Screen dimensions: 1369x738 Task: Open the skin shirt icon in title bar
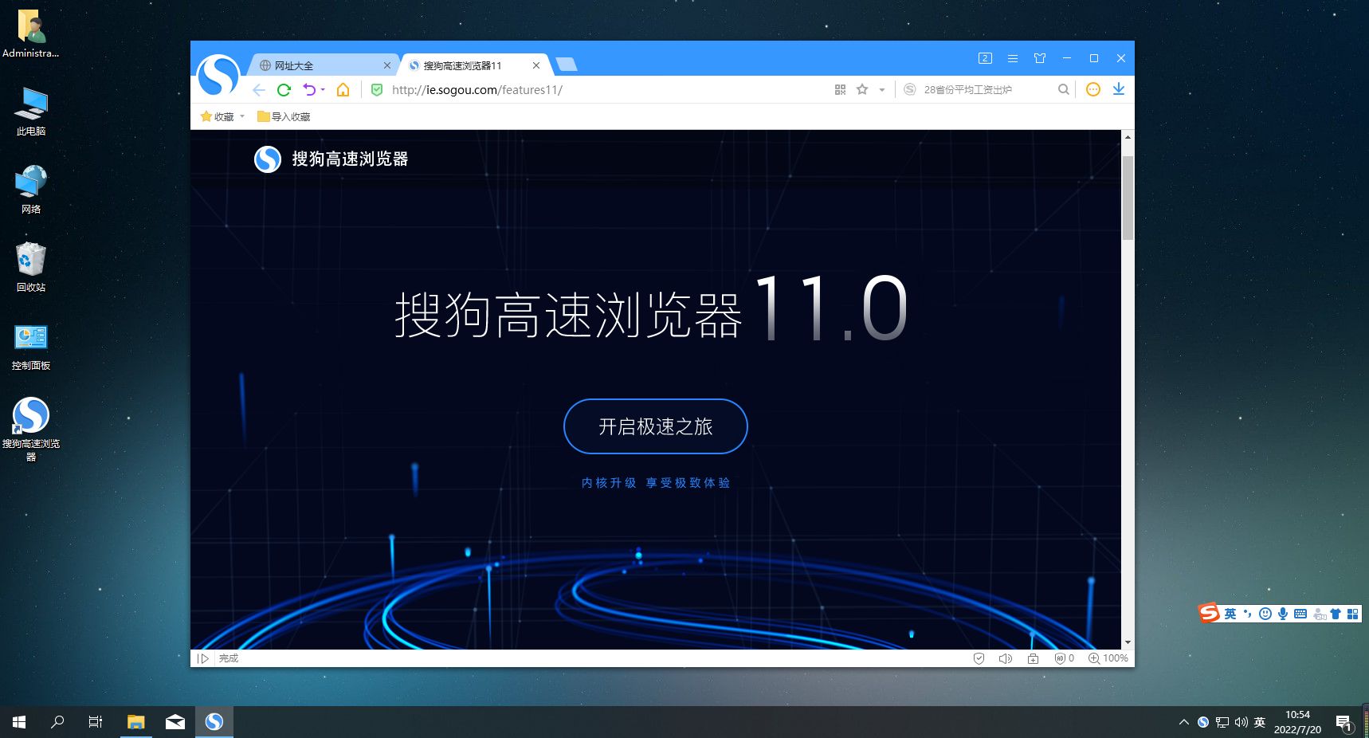[x=1040, y=58]
